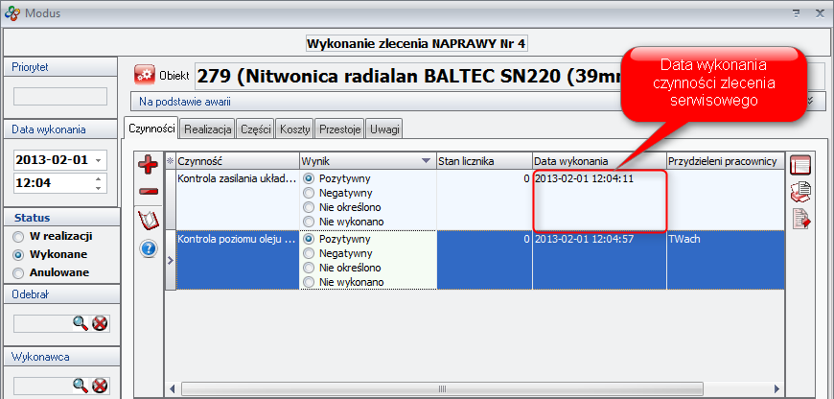
Task: Close the Modus window
Action: pyautogui.click(x=820, y=13)
